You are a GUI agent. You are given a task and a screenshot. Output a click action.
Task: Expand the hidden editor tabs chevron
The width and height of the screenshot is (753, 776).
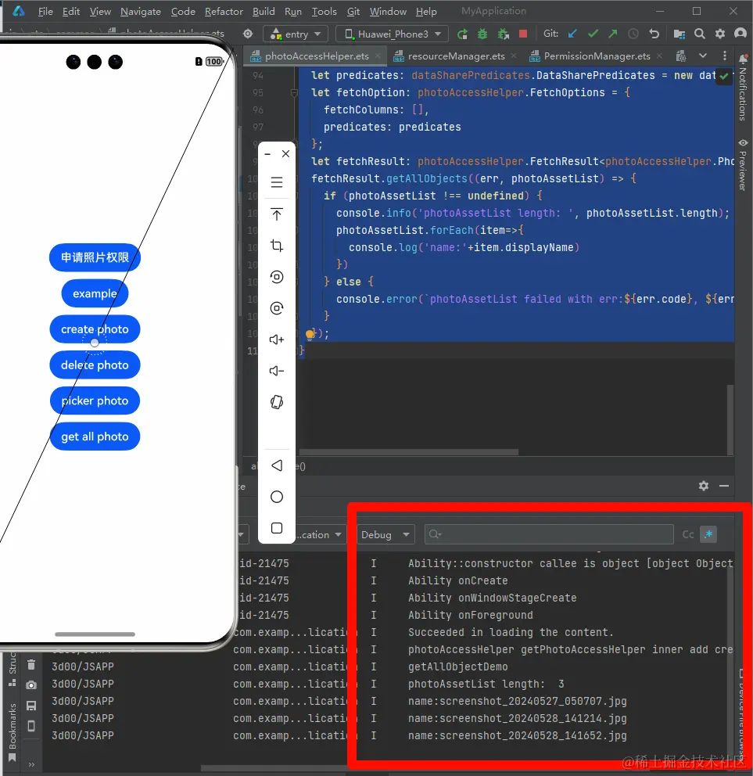click(702, 56)
